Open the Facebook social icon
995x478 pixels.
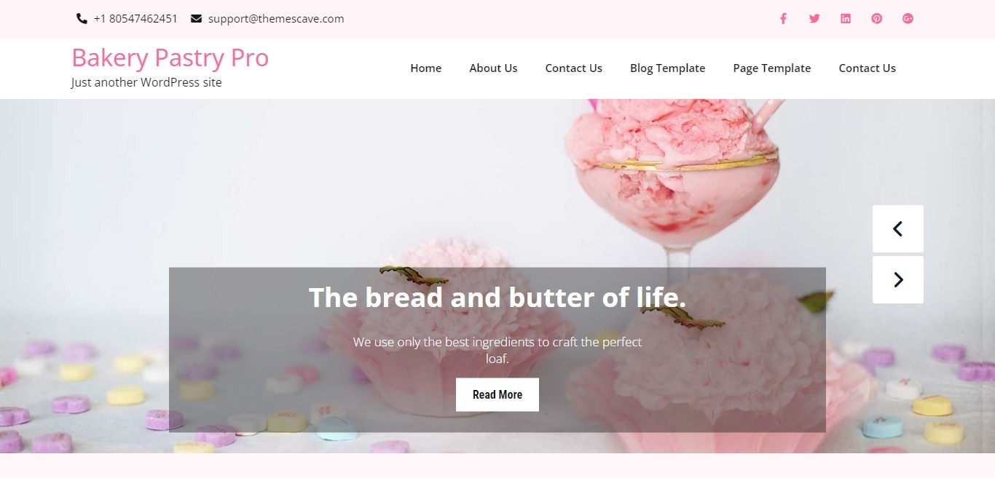click(x=783, y=19)
